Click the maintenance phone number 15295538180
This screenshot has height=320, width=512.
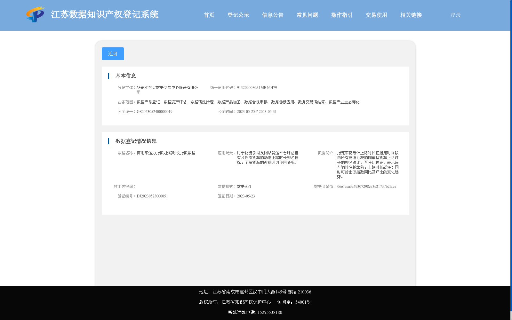click(x=270, y=312)
